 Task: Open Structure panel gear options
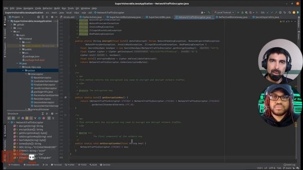[52, 114]
